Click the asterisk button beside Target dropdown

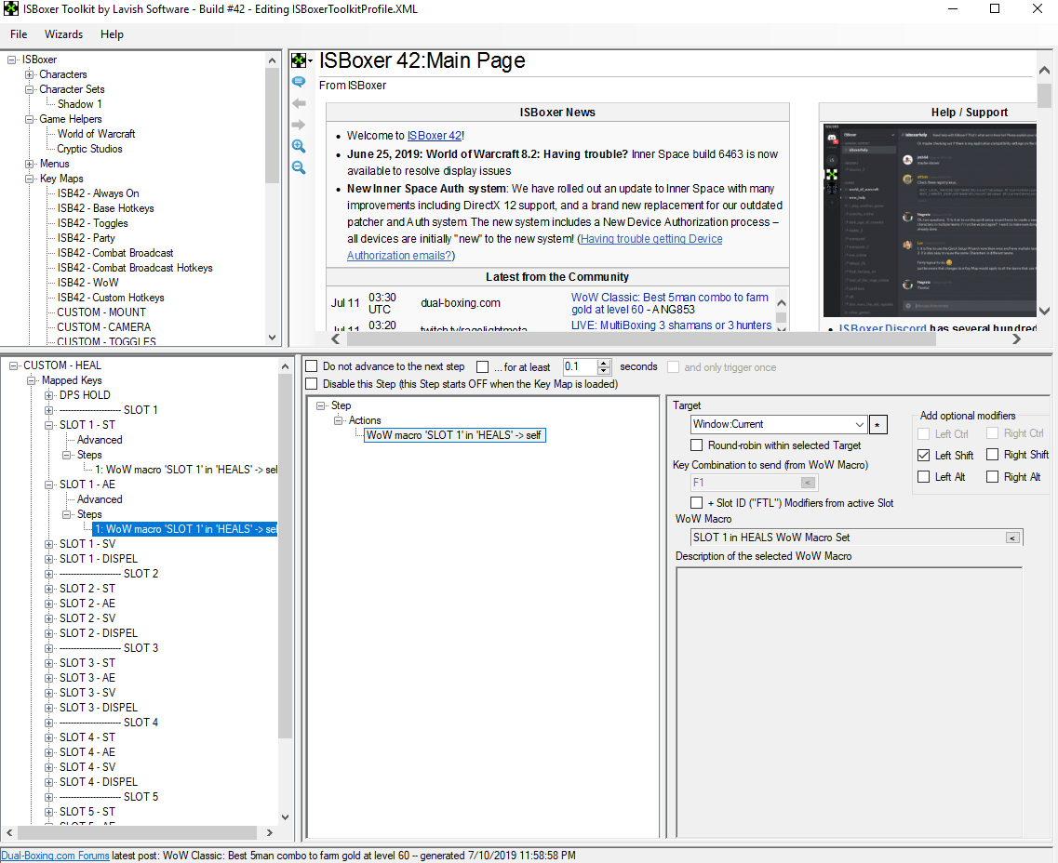(877, 425)
